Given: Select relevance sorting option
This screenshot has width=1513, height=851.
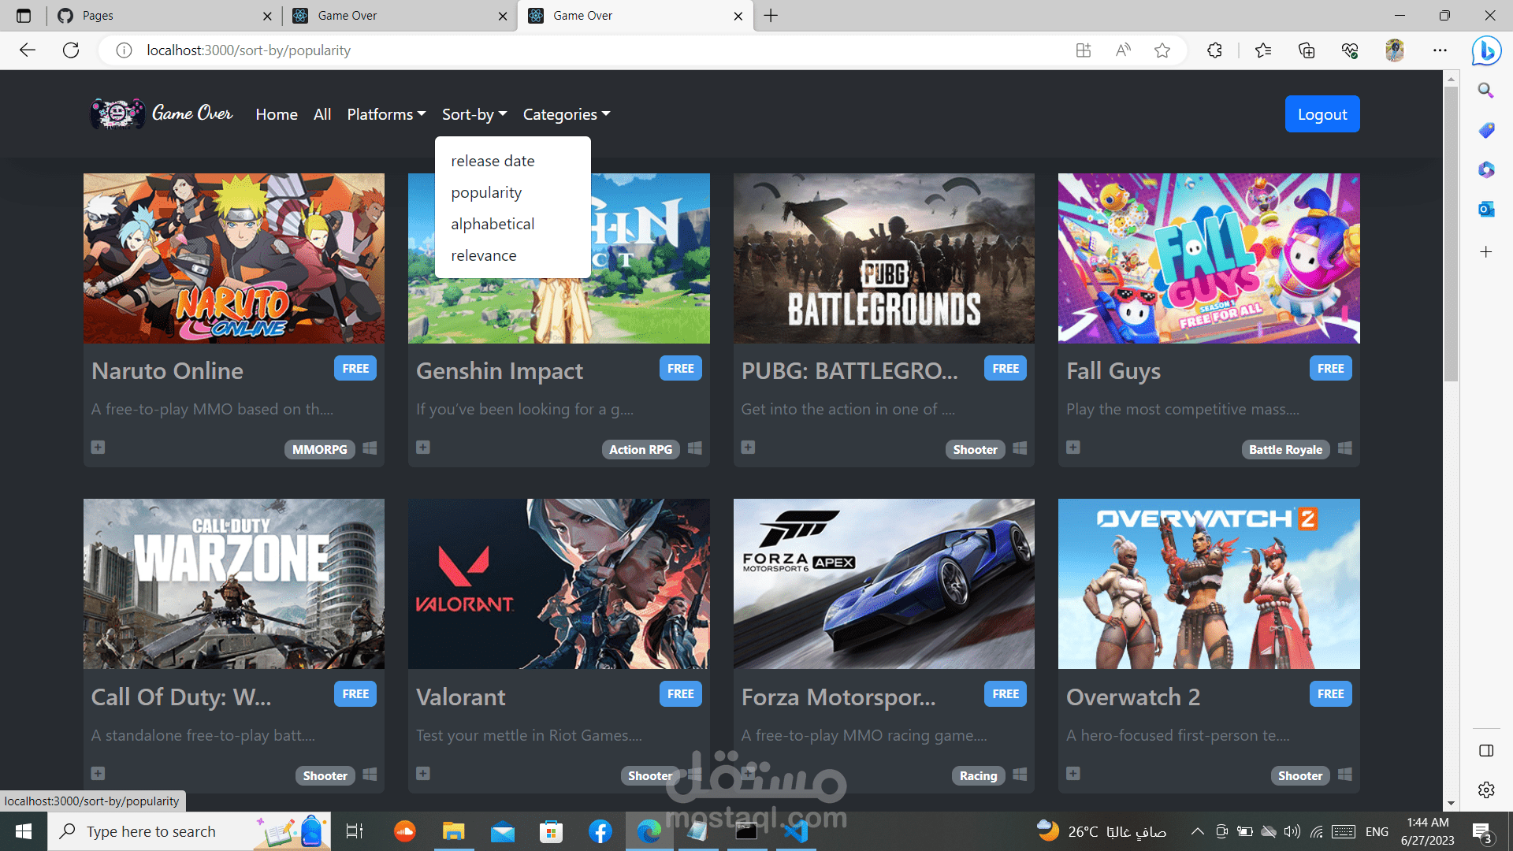Looking at the screenshot, I should point(484,255).
